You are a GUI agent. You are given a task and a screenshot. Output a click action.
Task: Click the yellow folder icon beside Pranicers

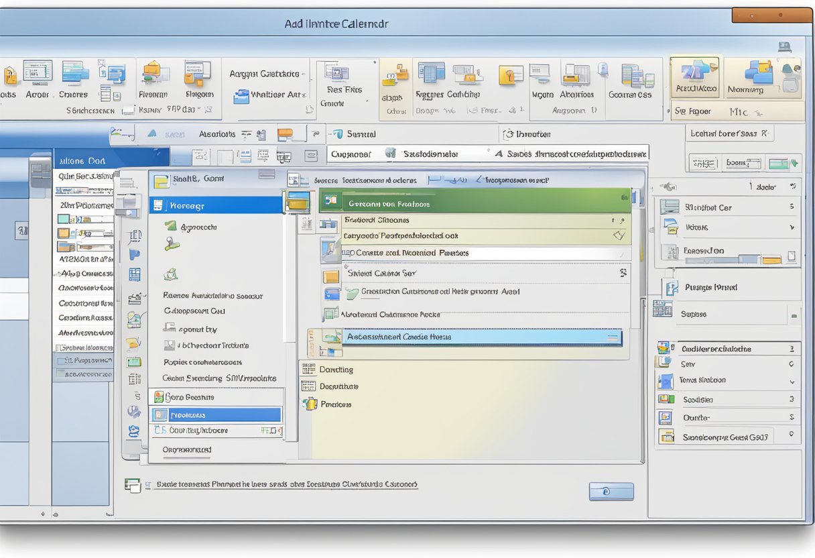coord(310,404)
